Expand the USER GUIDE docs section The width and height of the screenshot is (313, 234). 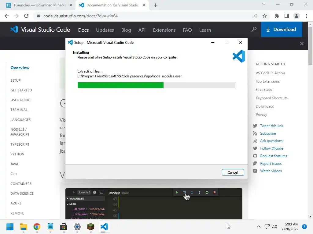click(20, 100)
